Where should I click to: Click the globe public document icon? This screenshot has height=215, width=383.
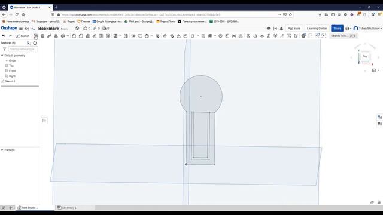[x=77, y=29]
